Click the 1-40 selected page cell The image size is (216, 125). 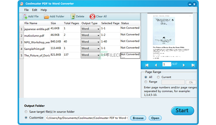tap(104, 41)
